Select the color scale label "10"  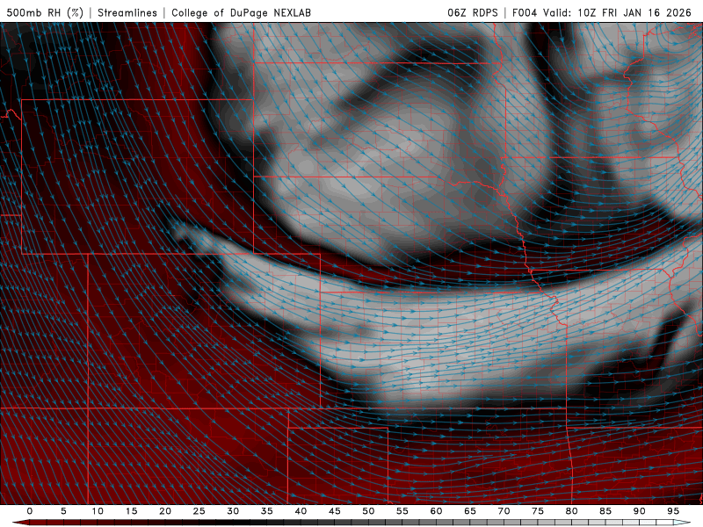tap(98, 511)
